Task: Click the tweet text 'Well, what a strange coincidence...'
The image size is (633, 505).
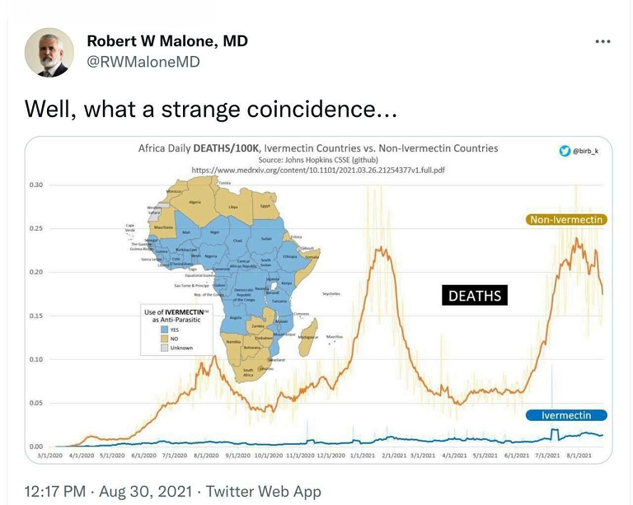Action: (211, 108)
